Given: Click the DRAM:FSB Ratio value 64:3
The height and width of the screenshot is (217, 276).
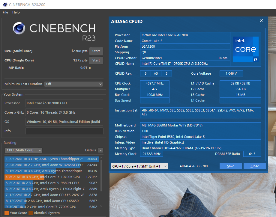Looking at the screenshot, I should pos(252,154).
